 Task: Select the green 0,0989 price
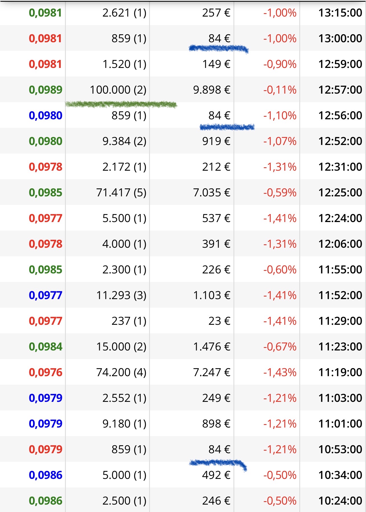tap(46, 90)
